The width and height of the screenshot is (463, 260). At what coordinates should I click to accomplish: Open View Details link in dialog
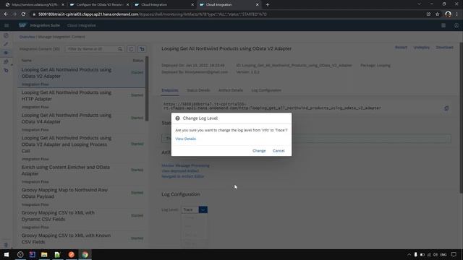click(x=185, y=139)
